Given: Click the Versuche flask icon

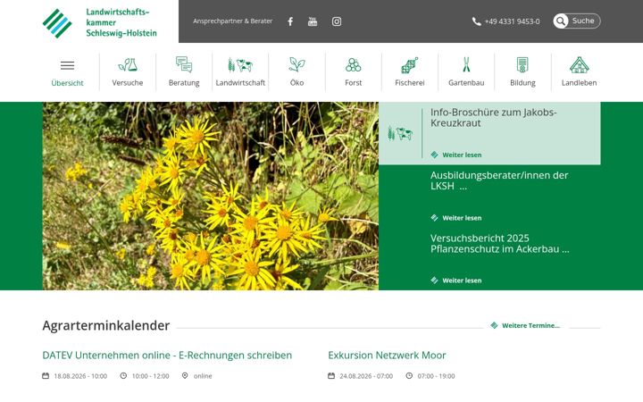Looking at the screenshot, I should click(x=128, y=64).
